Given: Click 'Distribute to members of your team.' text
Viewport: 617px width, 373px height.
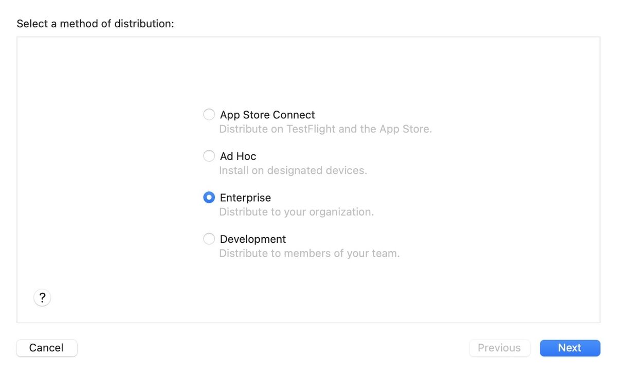Looking at the screenshot, I should 309,253.
